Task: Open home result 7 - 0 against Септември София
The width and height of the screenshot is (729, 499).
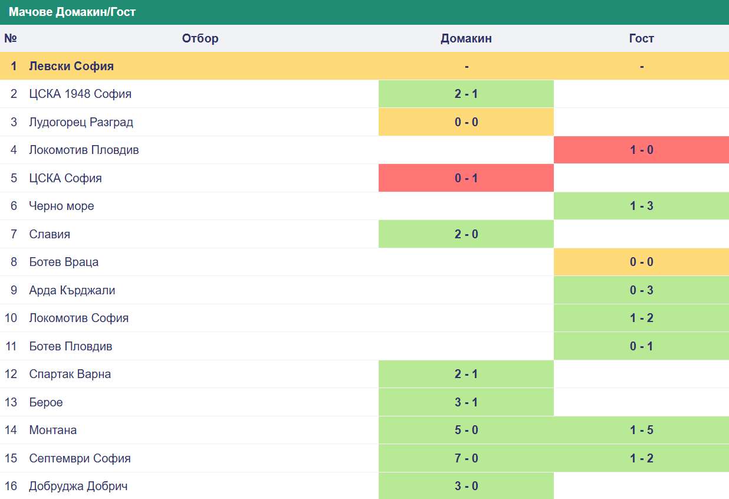Action: tap(466, 458)
